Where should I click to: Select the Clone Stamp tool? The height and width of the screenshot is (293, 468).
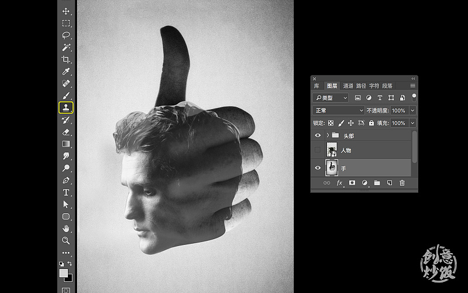(66, 107)
